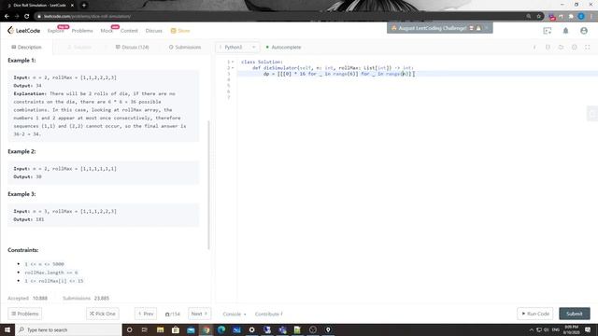Open the Settings gear in the taskbar

pyautogui.click(x=251, y=329)
